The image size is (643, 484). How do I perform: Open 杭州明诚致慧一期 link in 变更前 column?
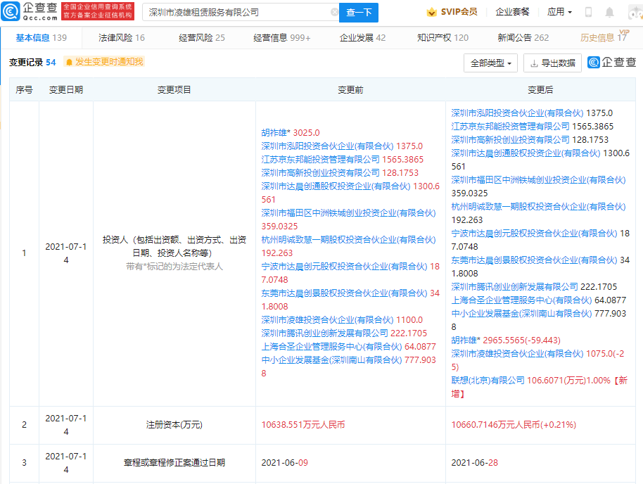(x=348, y=240)
